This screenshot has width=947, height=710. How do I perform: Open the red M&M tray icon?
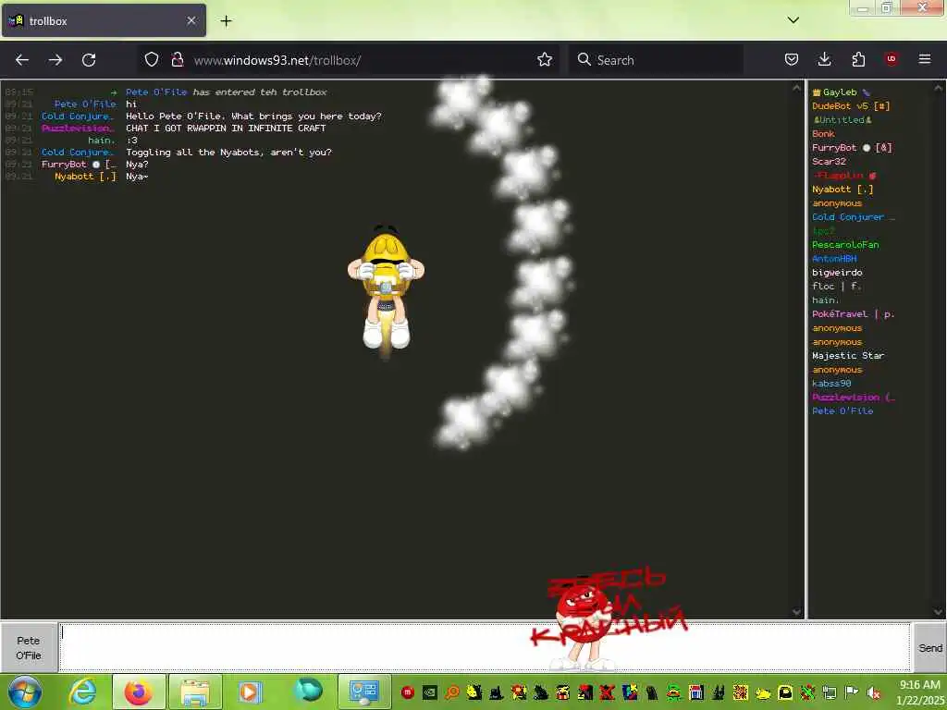coord(407,692)
